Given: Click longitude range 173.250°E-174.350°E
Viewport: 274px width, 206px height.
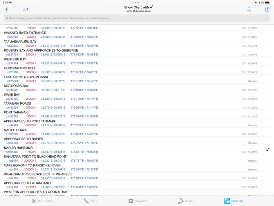Looking at the screenshot, I should tap(84, 125).
